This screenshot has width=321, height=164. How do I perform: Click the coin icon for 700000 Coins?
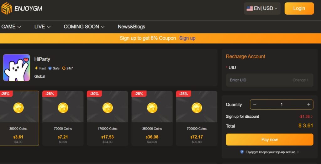(197, 108)
